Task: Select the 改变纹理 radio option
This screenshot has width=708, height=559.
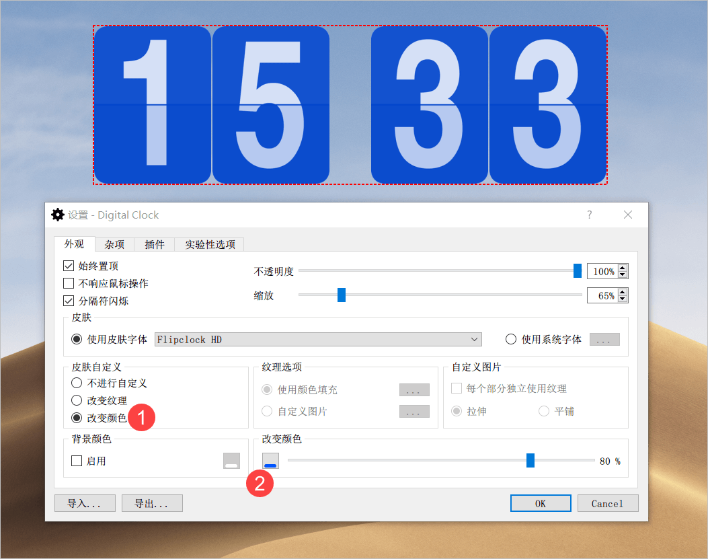Action: [77, 400]
